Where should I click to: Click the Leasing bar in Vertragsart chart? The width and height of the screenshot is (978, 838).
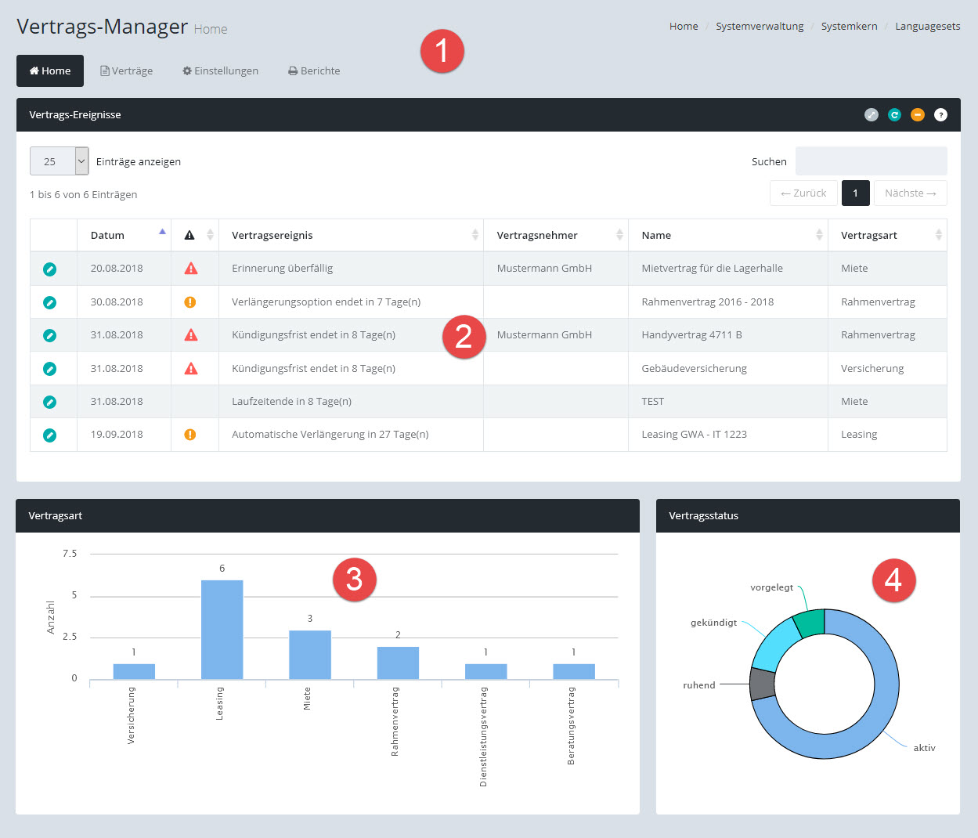[x=222, y=630]
